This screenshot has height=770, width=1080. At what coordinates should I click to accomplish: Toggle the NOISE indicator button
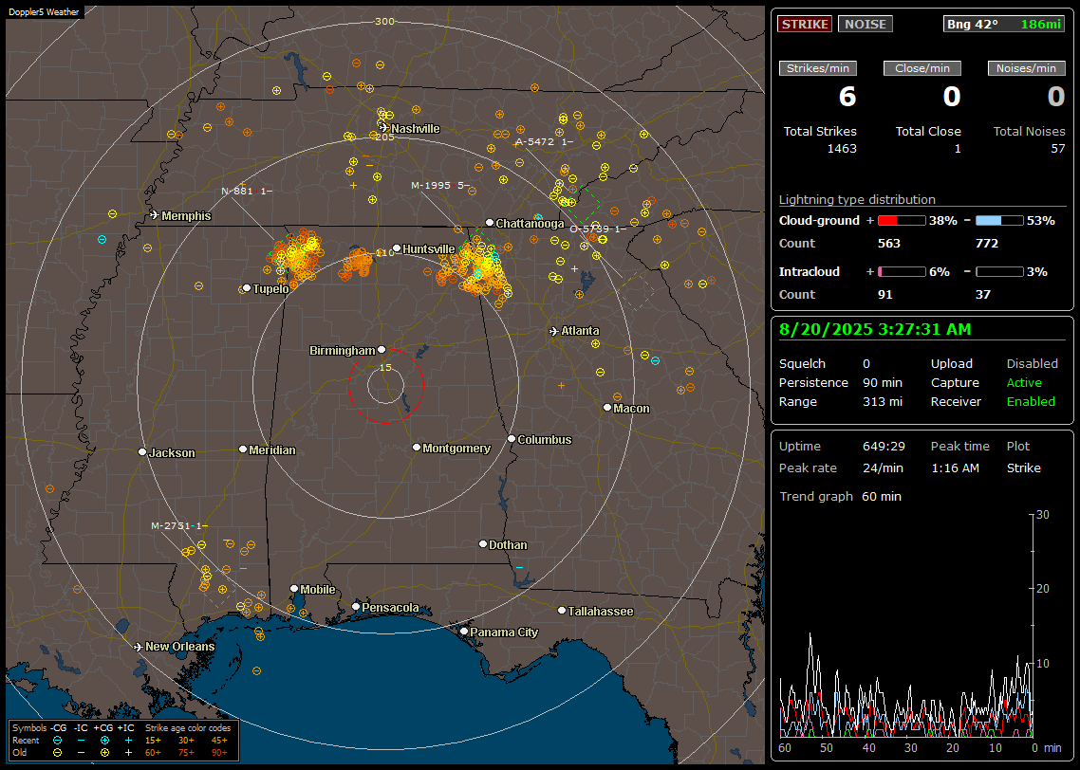coord(866,24)
